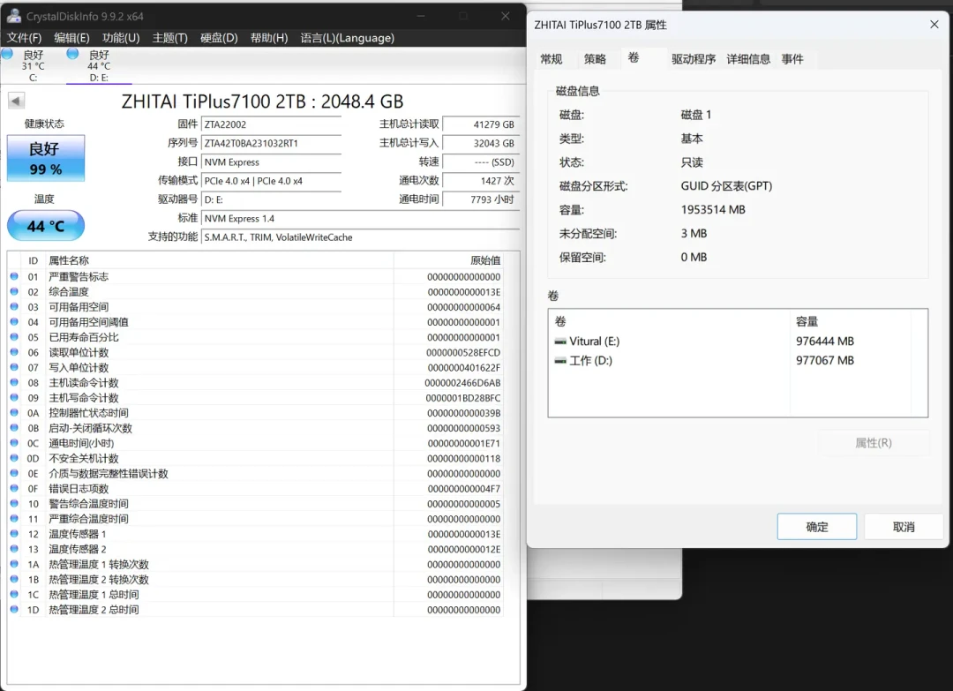The width and height of the screenshot is (953, 691).
Task: Click the 44 °C temperature button
Action: click(x=46, y=226)
